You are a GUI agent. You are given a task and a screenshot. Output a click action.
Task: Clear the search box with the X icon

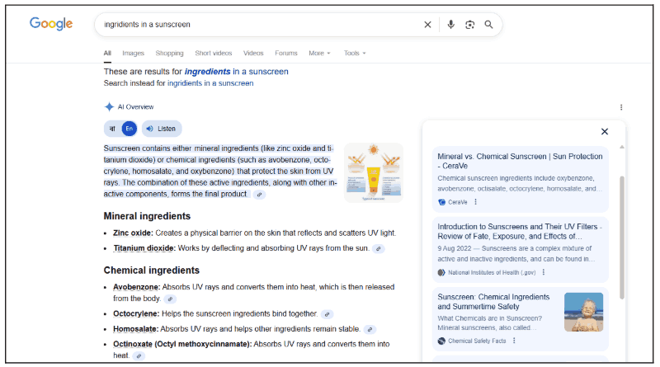tap(427, 25)
